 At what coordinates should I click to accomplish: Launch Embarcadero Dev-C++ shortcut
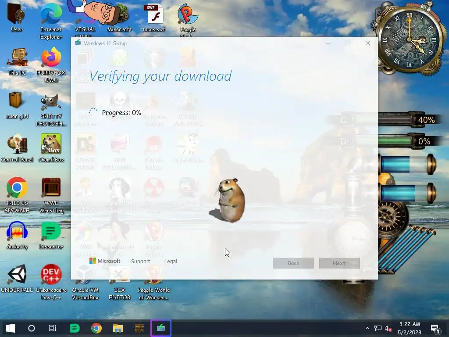point(51,282)
